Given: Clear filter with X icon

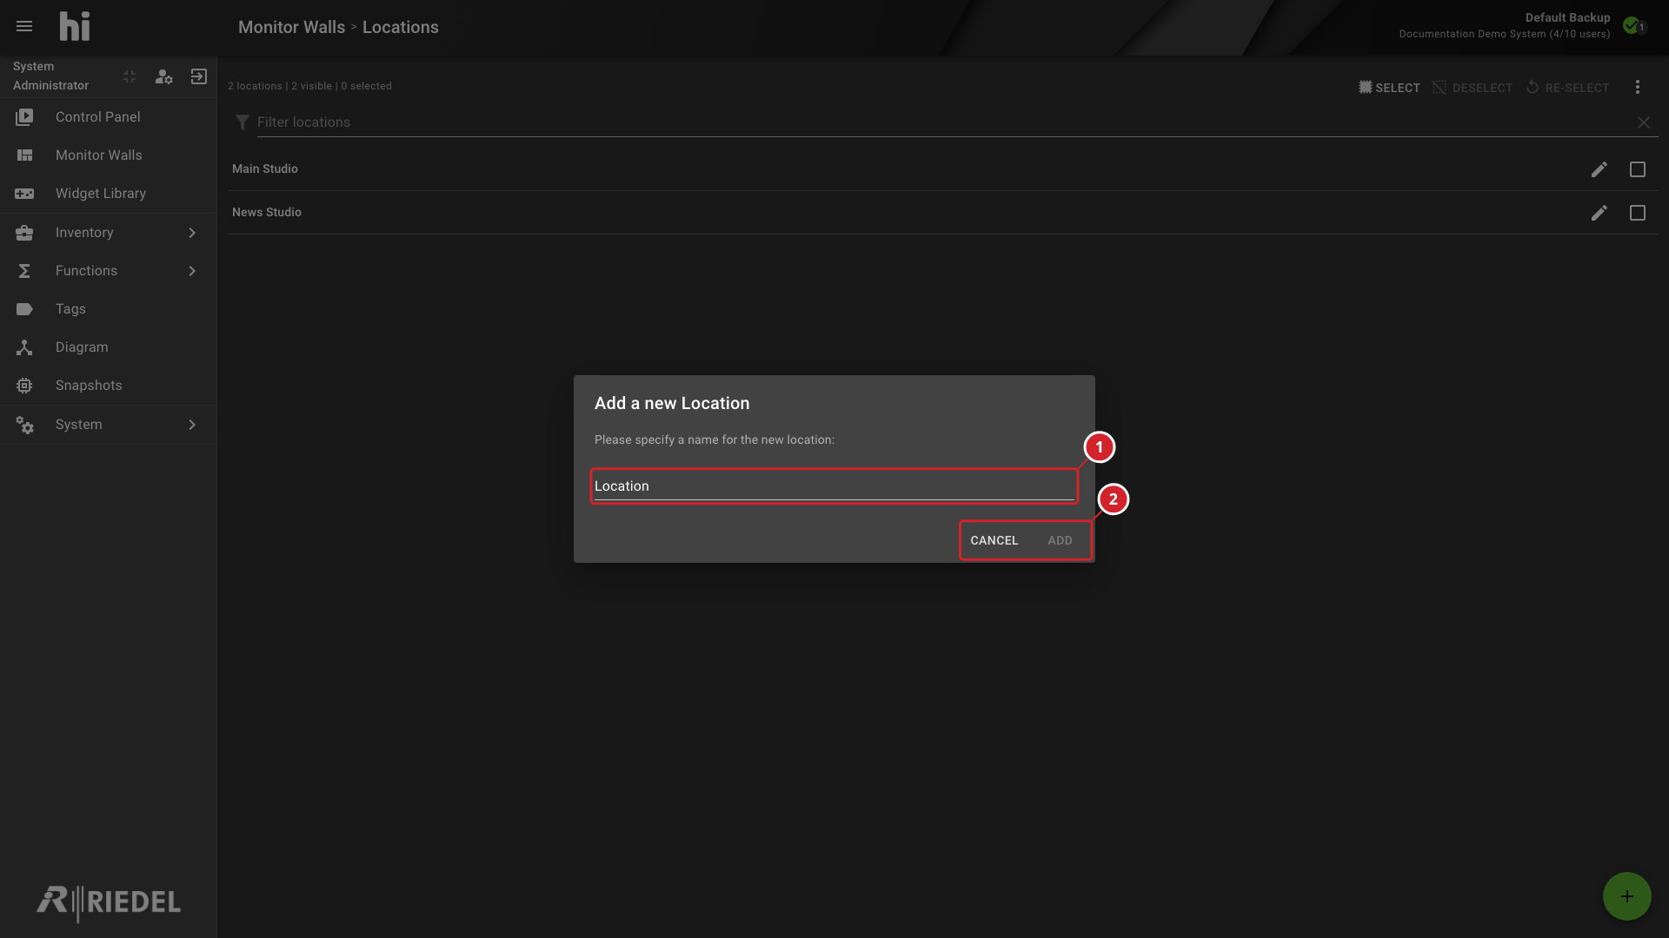Looking at the screenshot, I should pyautogui.click(x=1644, y=122).
